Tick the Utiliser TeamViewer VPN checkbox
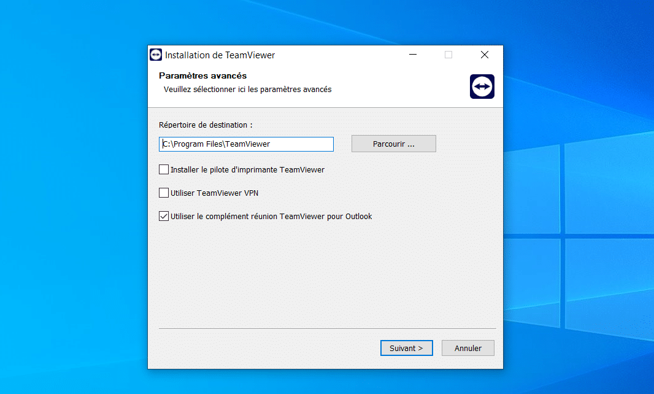 tap(164, 193)
